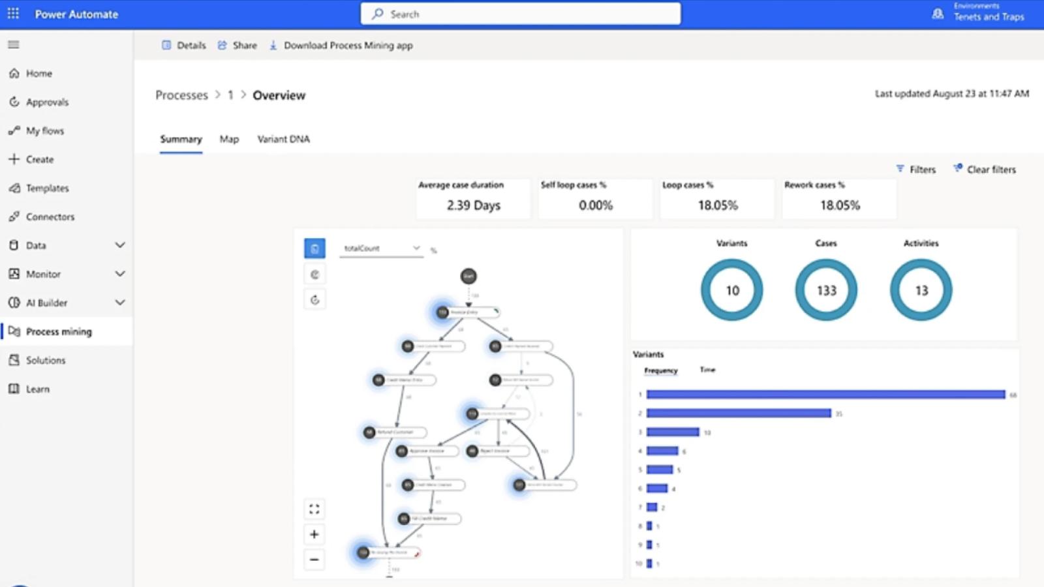
Task: Select variant 6 bar
Action: [657, 489]
